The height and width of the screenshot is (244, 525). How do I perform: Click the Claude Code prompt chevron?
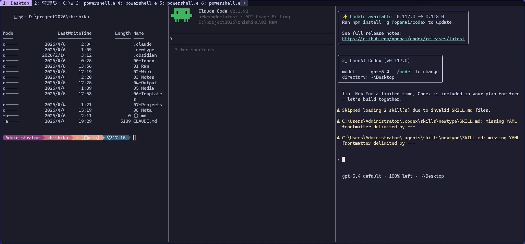coord(171,39)
